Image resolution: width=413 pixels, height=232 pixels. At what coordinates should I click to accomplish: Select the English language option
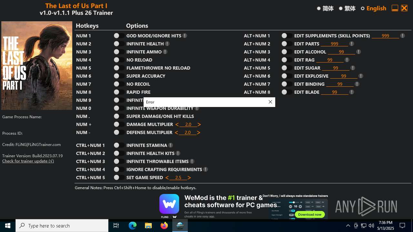373,8
